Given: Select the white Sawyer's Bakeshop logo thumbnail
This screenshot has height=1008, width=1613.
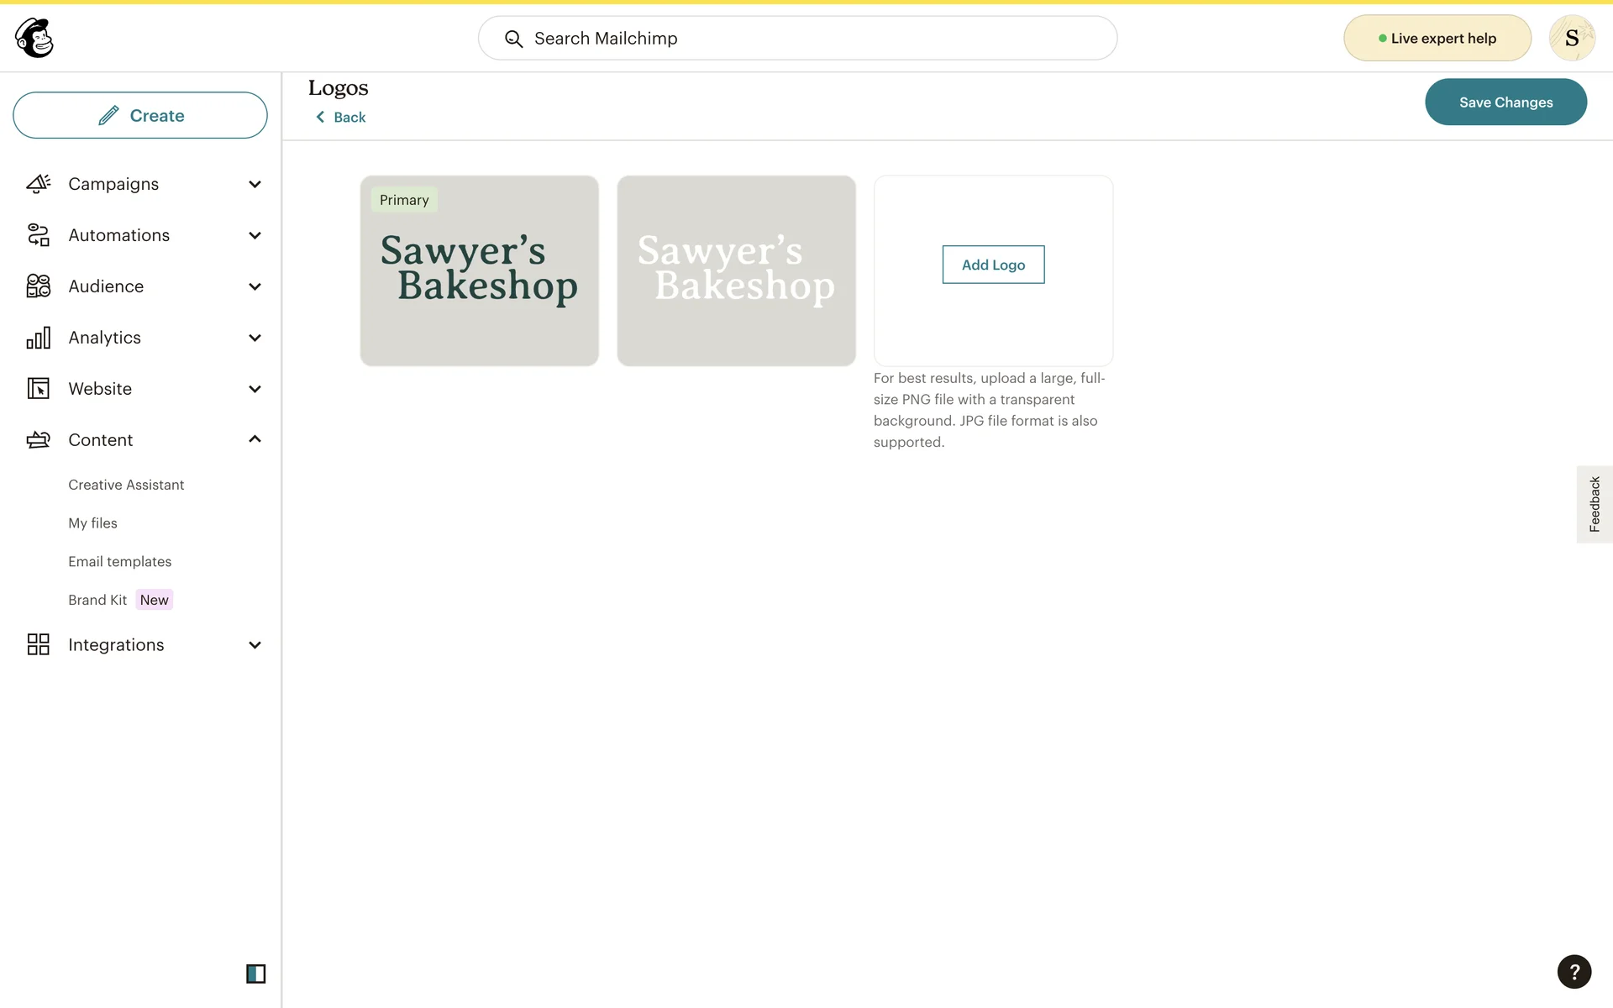Looking at the screenshot, I should point(736,270).
